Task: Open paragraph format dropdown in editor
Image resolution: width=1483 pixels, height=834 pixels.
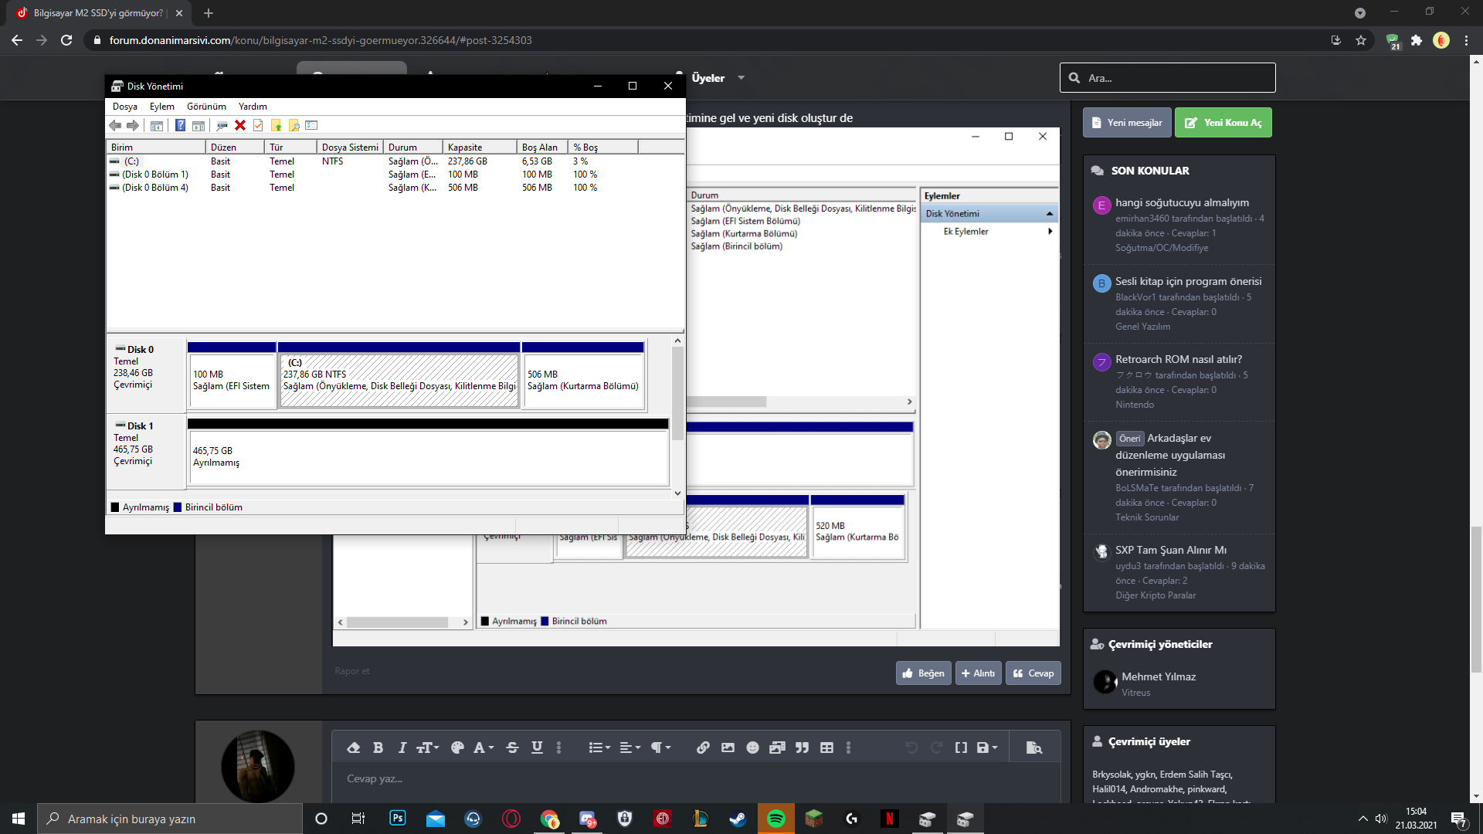Action: [660, 748]
